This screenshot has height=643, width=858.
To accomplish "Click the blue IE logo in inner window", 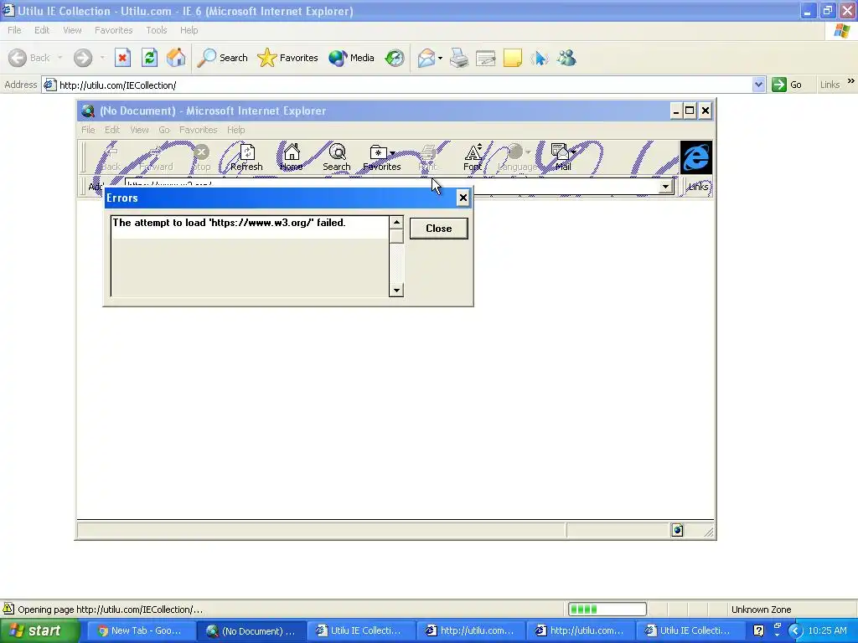I will [696, 157].
